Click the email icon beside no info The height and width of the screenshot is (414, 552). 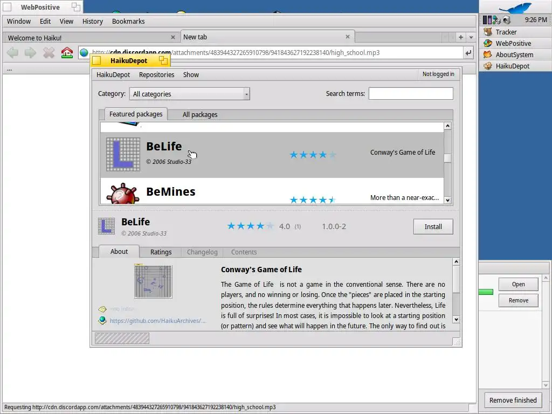[x=102, y=309]
